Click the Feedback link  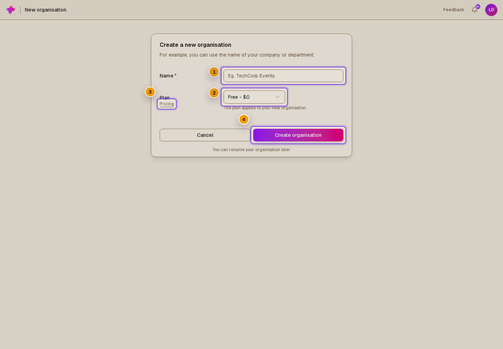(x=453, y=10)
